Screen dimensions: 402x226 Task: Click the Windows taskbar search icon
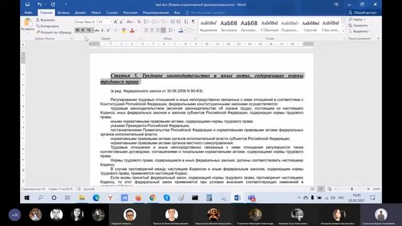[40, 198]
